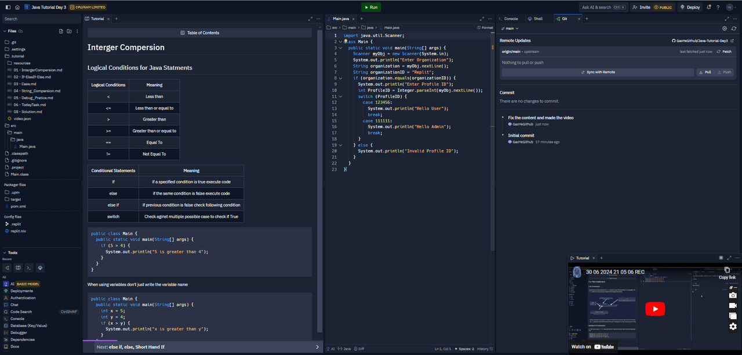
Task: Open Git settings gear icon
Action: pos(724,28)
